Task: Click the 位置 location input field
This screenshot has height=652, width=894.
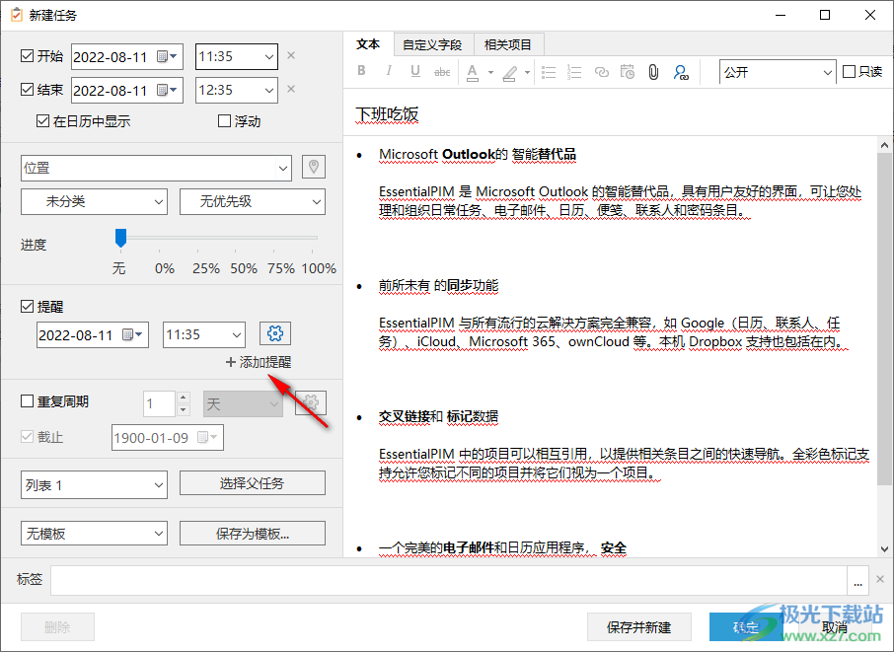Action: pos(149,168)
